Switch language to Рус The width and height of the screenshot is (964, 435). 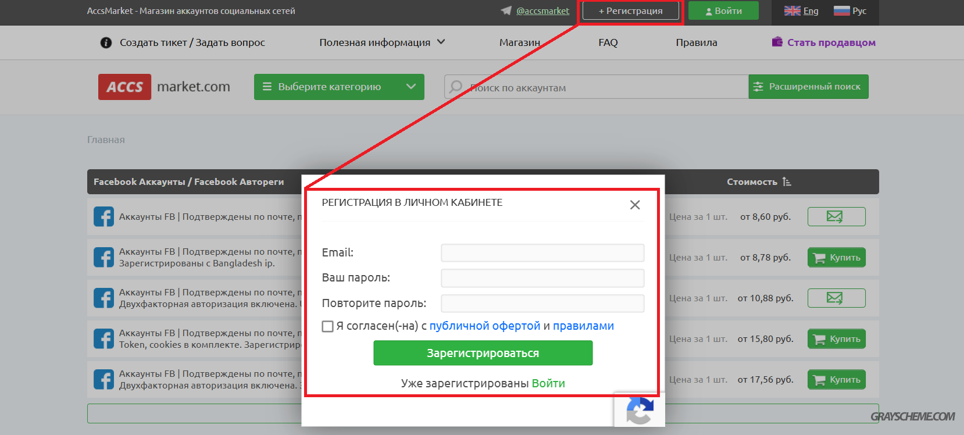[859, 11]
